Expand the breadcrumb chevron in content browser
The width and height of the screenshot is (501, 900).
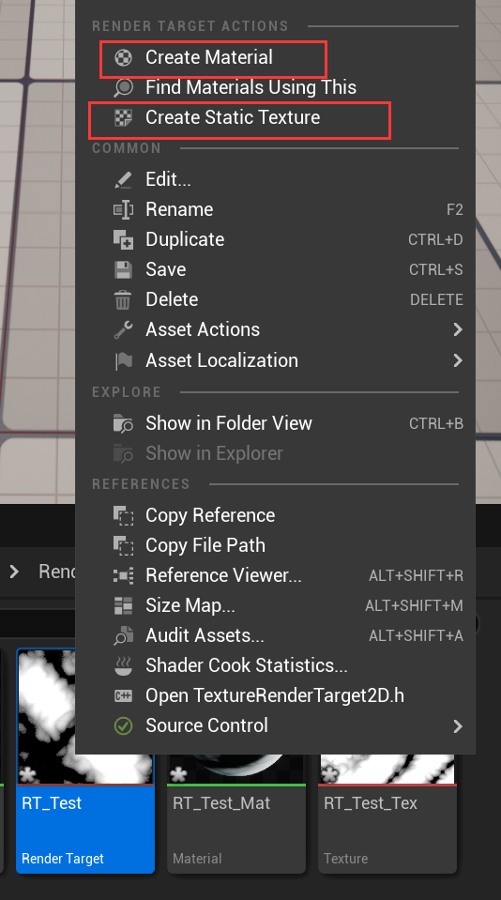click(x=14, y=572)
